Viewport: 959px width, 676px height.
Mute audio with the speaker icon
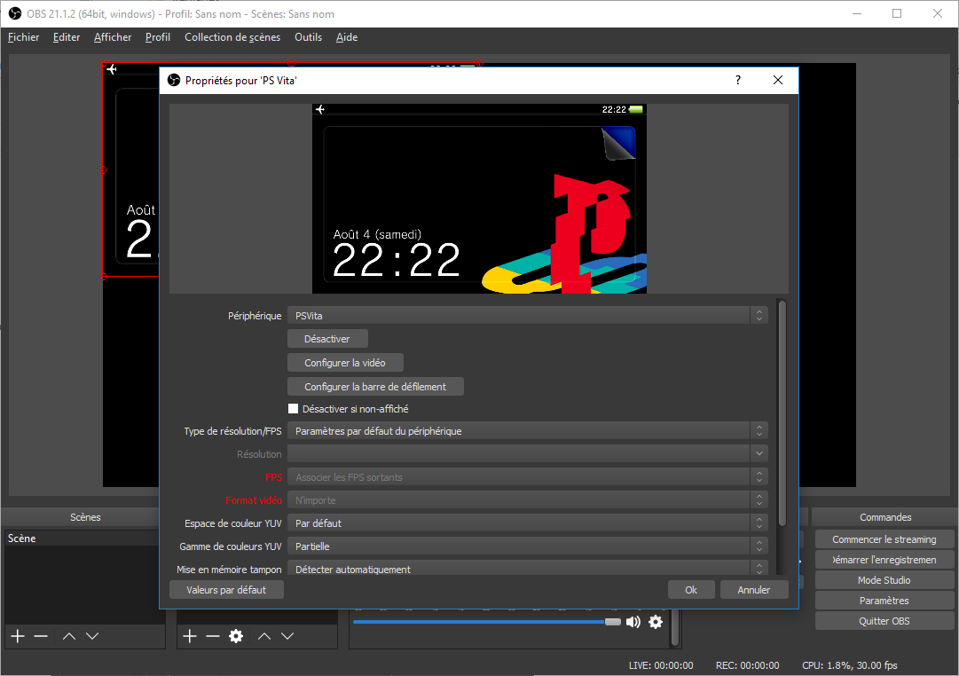click(633, 622)
